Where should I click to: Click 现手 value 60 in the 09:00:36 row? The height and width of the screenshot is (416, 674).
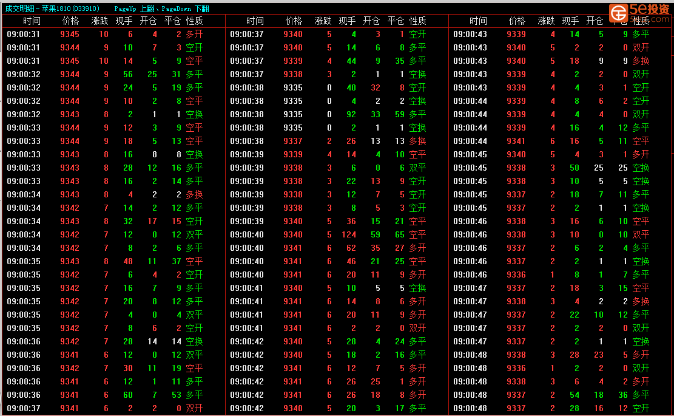(127, 395)
